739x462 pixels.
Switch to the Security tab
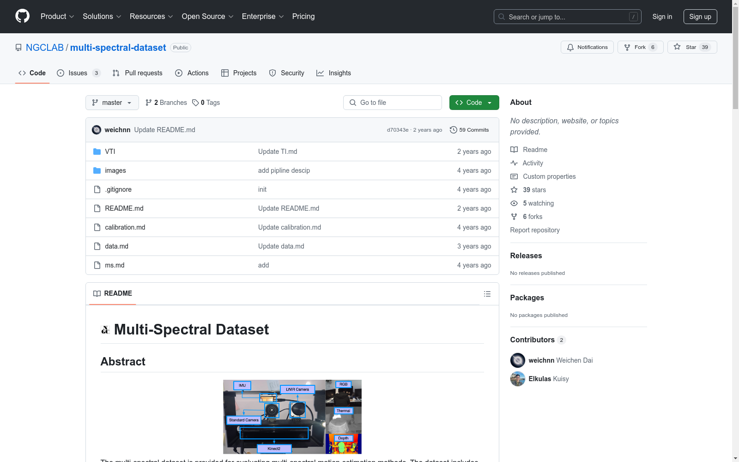click(x=286, y=73)
